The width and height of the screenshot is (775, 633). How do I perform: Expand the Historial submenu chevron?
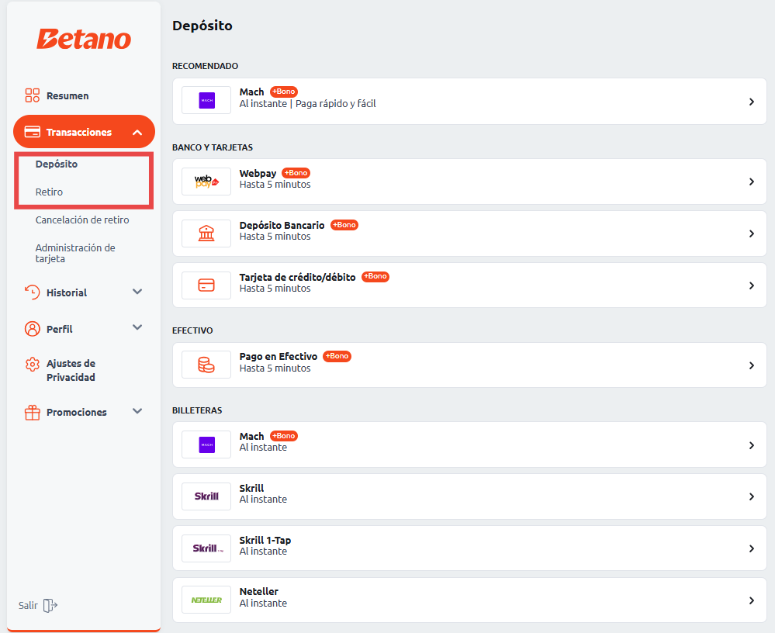click(137, 292)
